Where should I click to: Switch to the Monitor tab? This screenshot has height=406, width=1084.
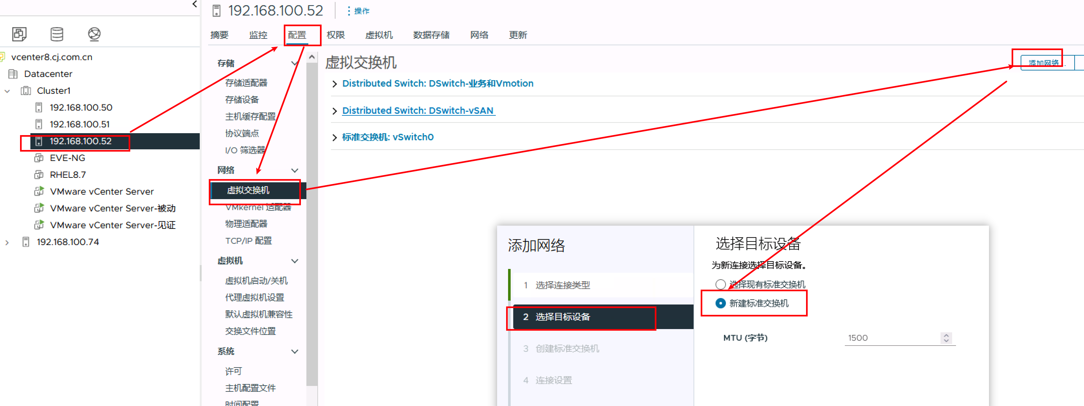click(258, 35)
